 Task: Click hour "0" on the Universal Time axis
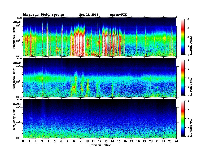click(x=23, y=141)
